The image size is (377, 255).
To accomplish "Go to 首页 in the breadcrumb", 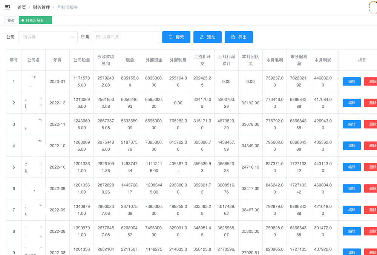I will pos(22,7).
